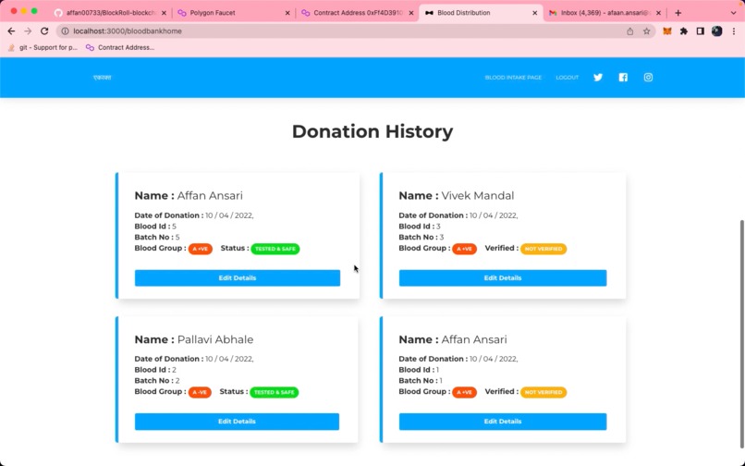This screenshot has height=466, width=745.
Task: Click Not Verified badge on Vivek Mandal card
Action: 543,249
